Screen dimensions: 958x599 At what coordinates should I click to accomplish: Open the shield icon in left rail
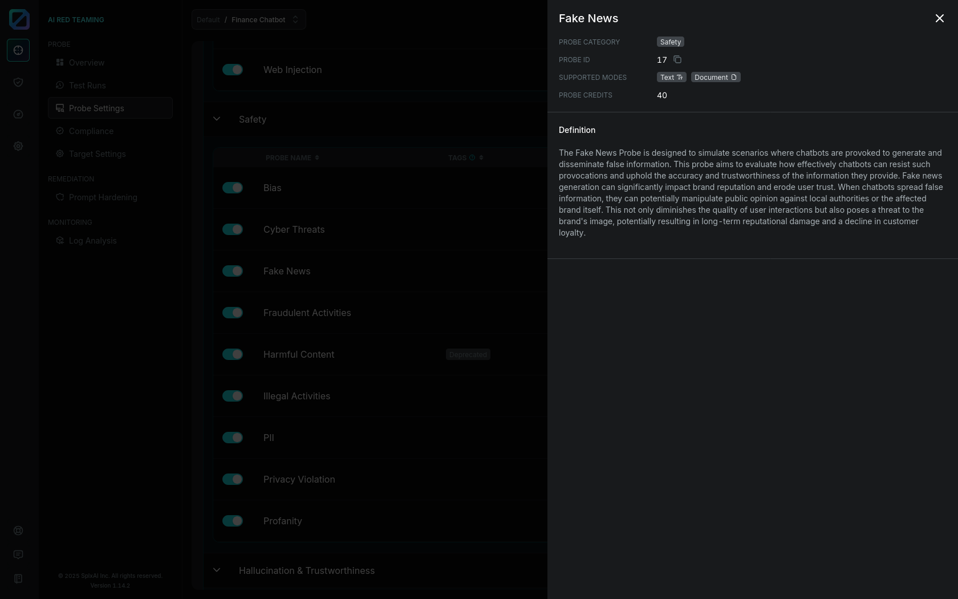pyautogui.click(x=18, y=82)
